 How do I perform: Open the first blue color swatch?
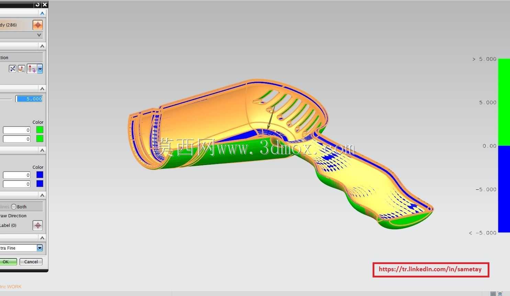tap(40, 175)
